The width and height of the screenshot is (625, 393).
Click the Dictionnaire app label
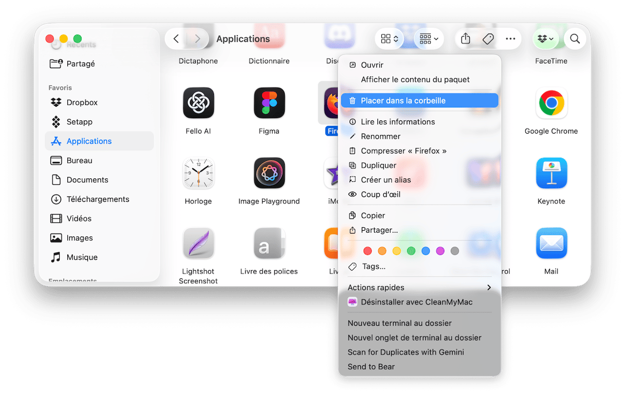[x=269, y=61]
